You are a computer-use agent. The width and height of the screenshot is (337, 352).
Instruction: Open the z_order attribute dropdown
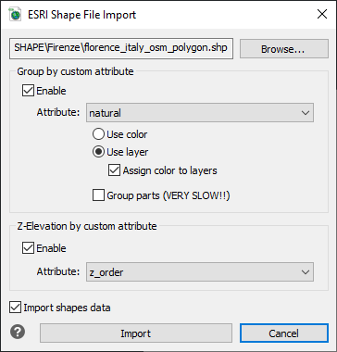coord(200,272)
